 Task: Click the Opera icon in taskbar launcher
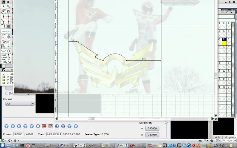point(28,145)
